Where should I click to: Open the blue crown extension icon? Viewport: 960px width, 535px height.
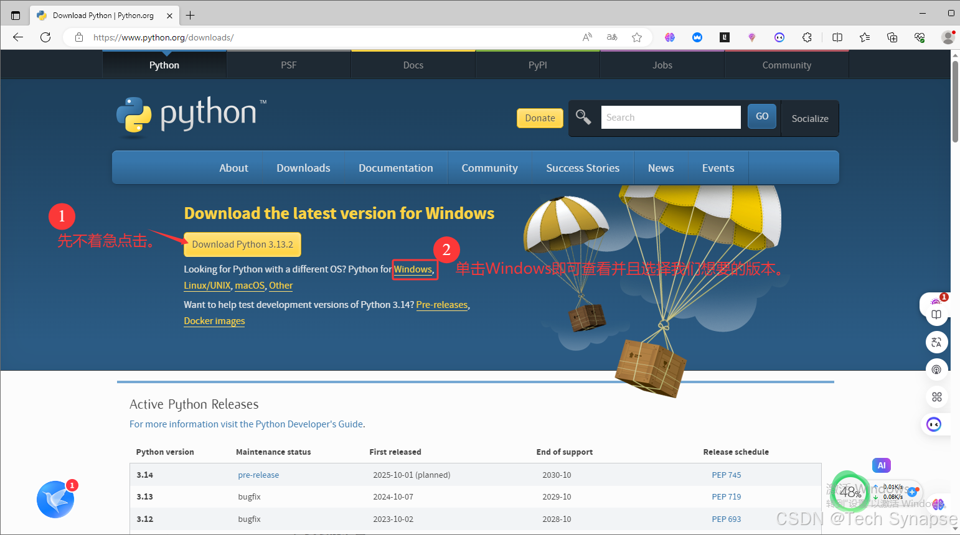(x=697, y=37)
